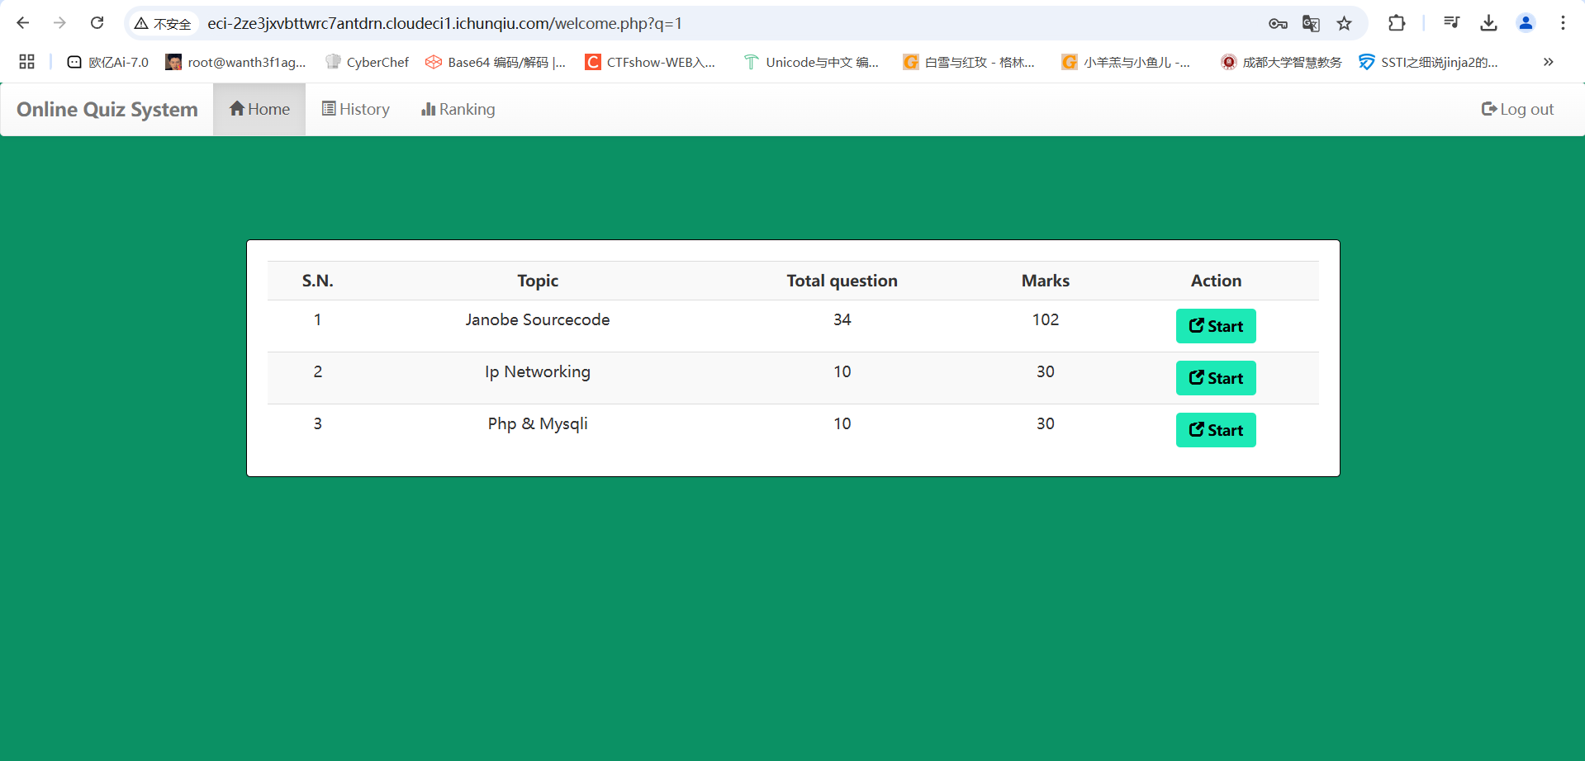This screenshot has width=1585, height=761.
Task: Bookmark this page with the star icon
Action: (x=1344, y=23)
